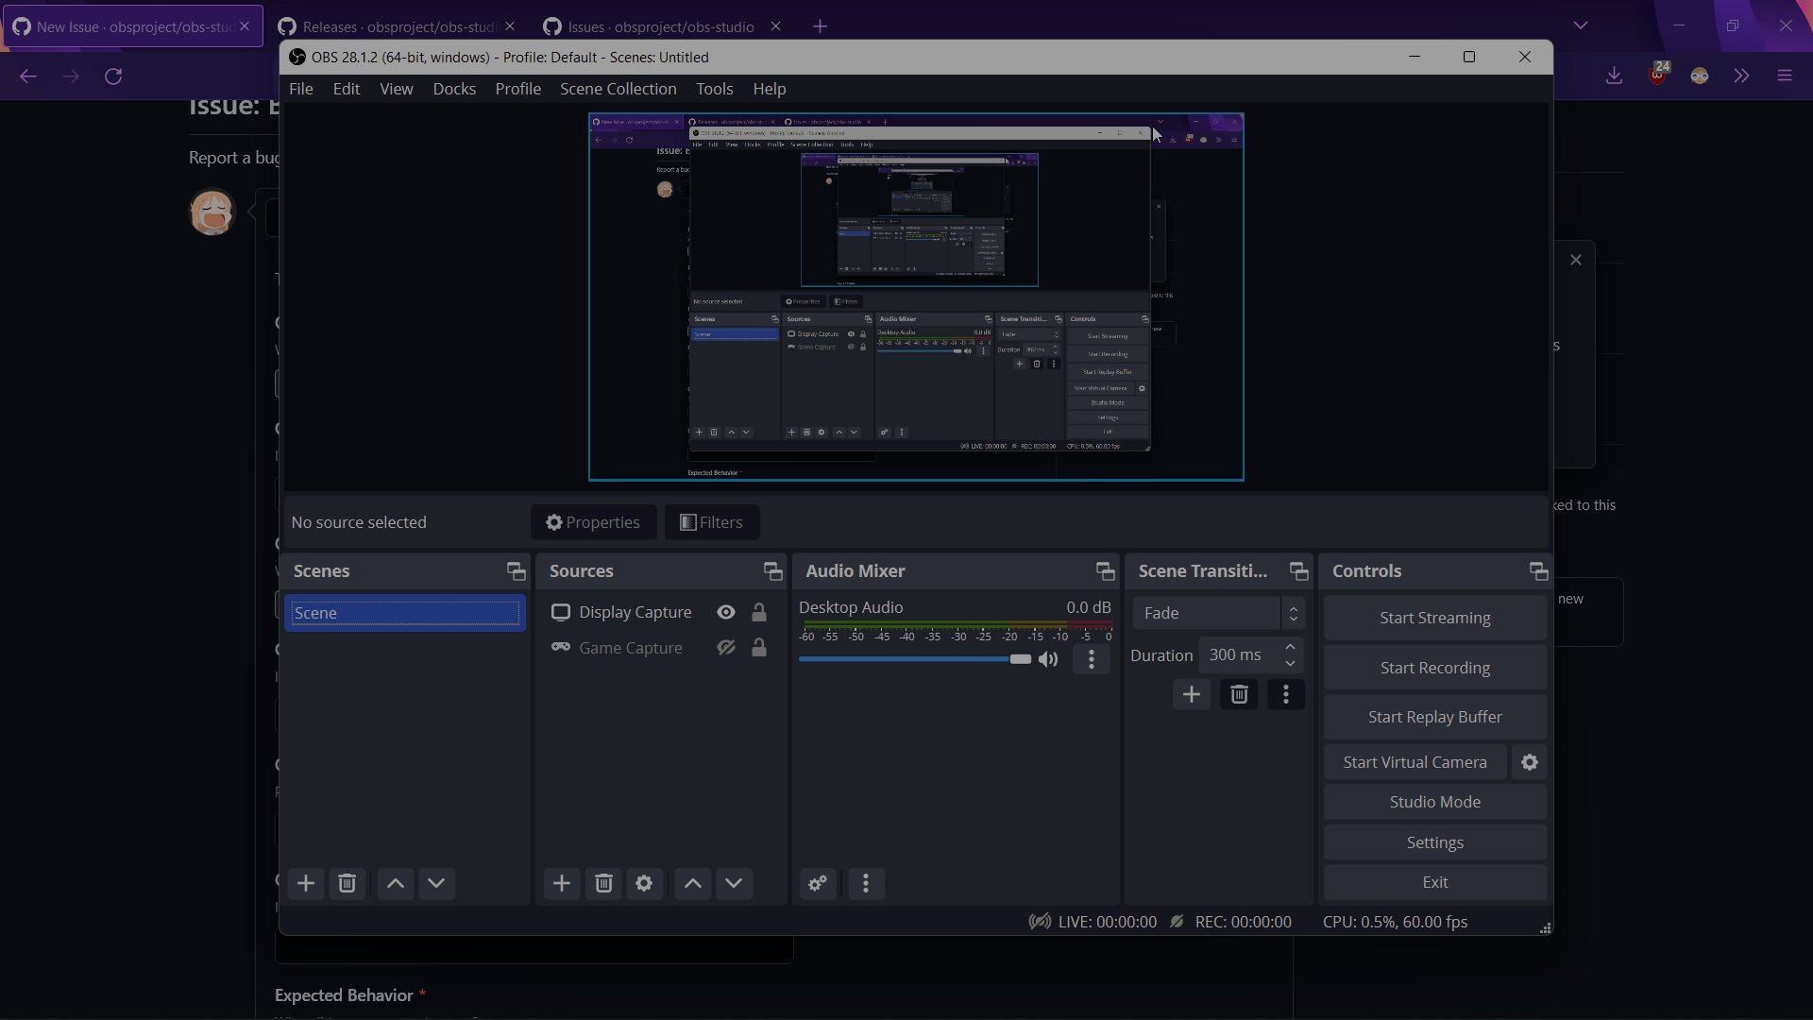This screenshot has width=1813, height=1020.
Task: Hide the Game Capture source
Action: [725, 648]
